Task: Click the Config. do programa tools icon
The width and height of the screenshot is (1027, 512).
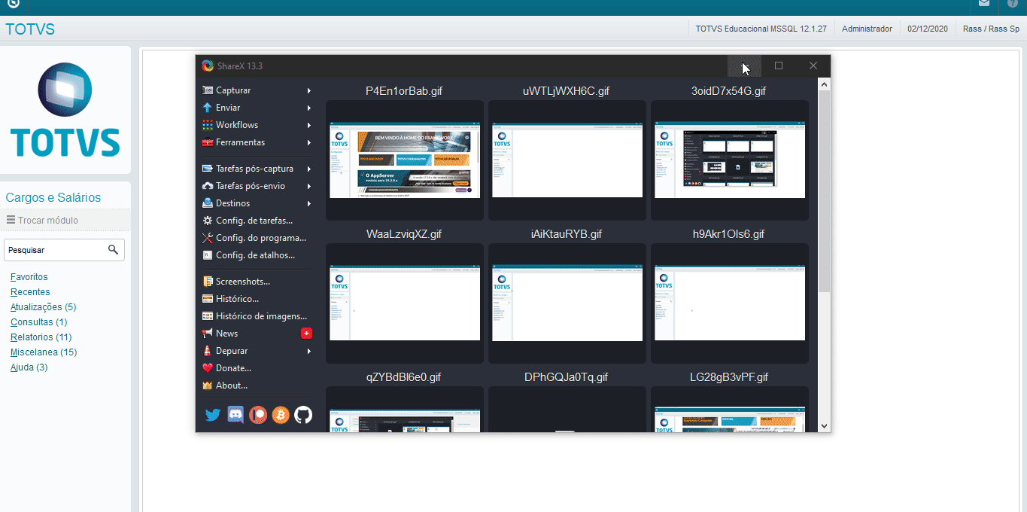Action: click(208, 238)
